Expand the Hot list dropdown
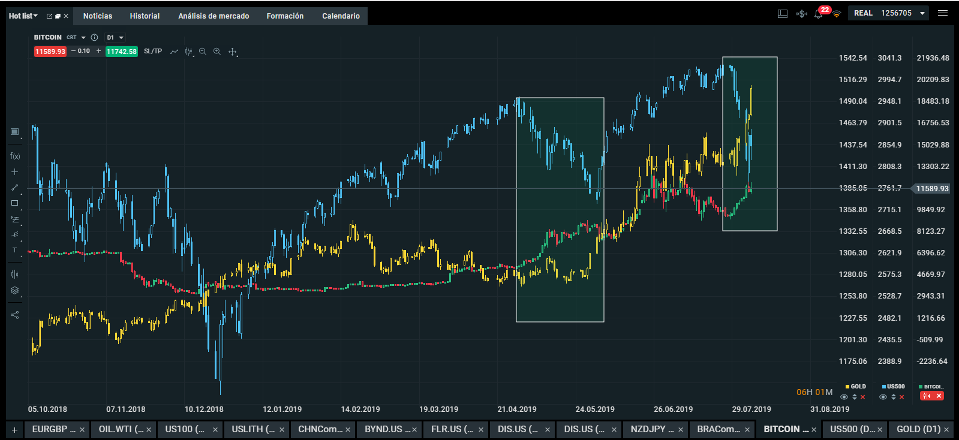Screen dimensions: 959x440 click(23, 16)
